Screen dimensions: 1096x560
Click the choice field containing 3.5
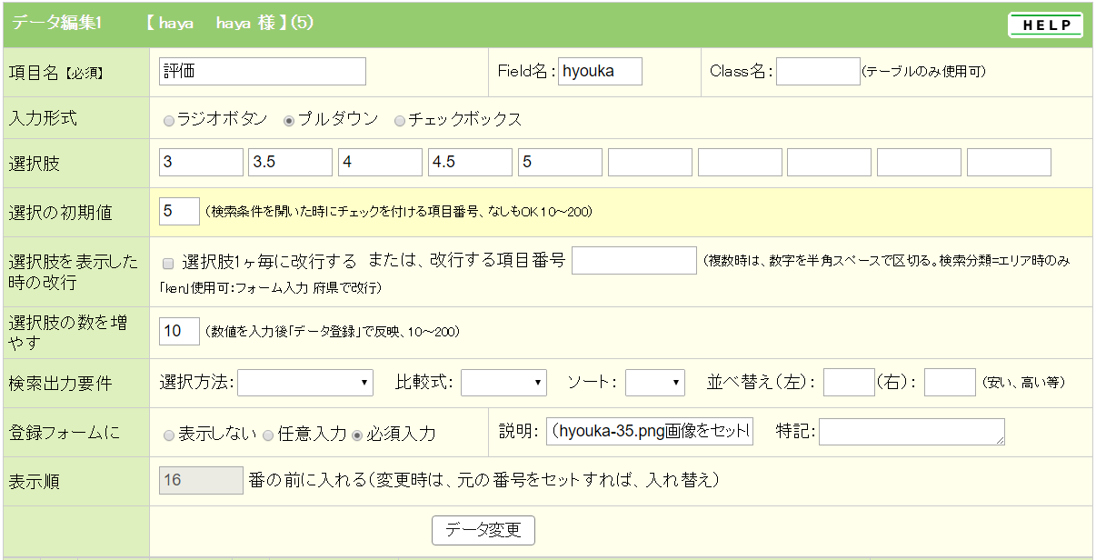[x=290, y=163]
